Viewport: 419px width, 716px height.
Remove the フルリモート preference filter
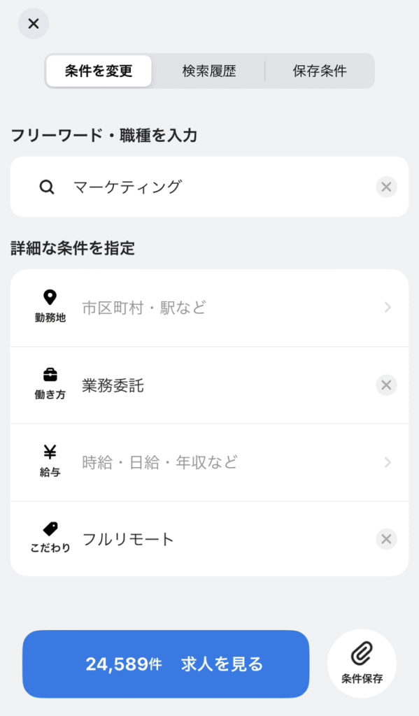click(386, 539)
